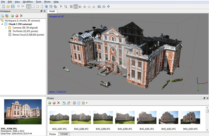Image resolution: width=209 pixels, height=136 pixels.
Task: Click the Enable Cameras button in Photos
Action: pos(50,103)
